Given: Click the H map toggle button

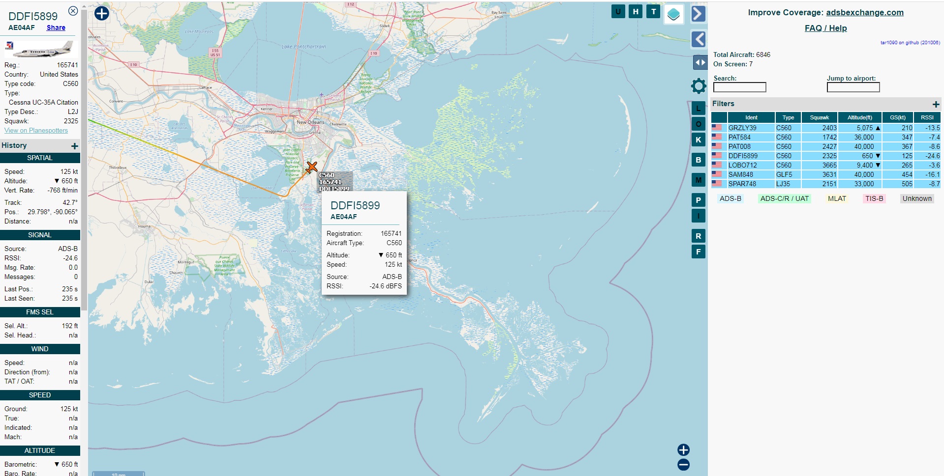Looking at the screenshot, I should 636,11.
